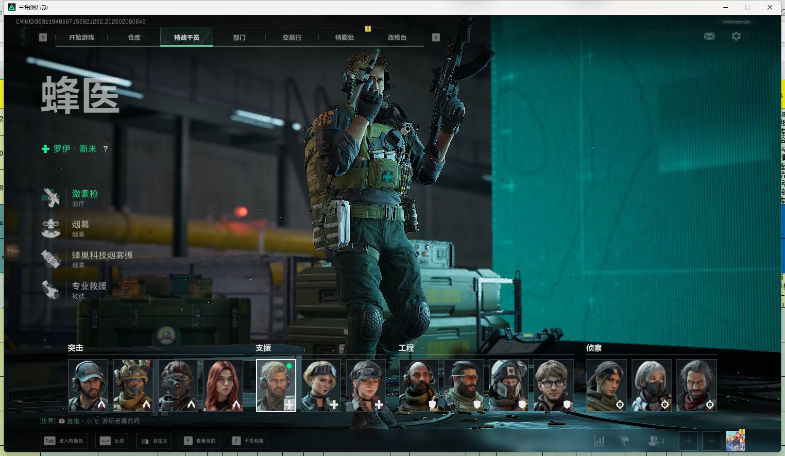Select the 激素枪 skill icon
This screenshot has height=456, width=785.
click(51, 198)
